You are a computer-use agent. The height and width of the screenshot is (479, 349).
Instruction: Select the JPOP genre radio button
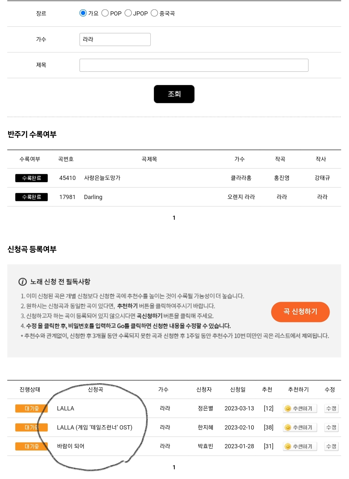pos(128,13)
